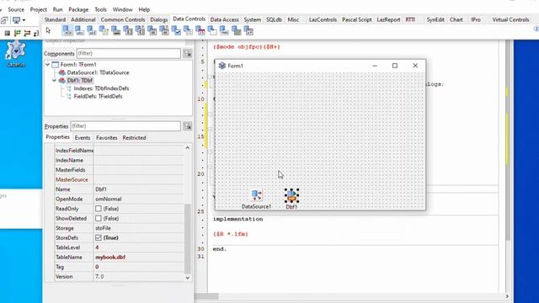Image resolution: width=539 pixels, height=303 pixels.
Task: Switch to the Chart palette tab
Action: [x=456, y=19]
